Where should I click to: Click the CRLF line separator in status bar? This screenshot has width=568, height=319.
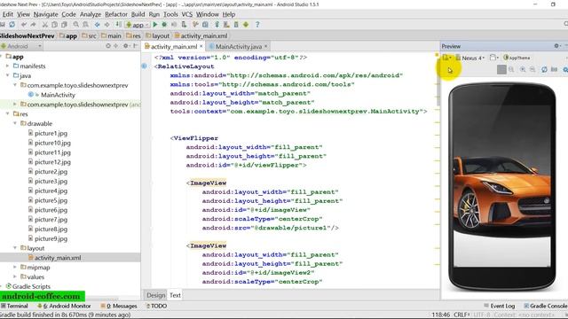click(x=461, y=315)
